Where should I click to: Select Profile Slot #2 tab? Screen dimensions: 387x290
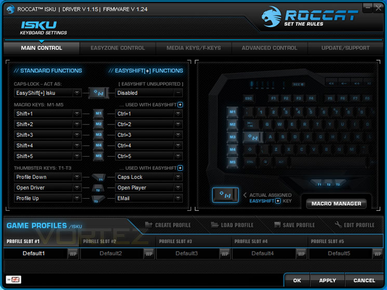point(117,241)
